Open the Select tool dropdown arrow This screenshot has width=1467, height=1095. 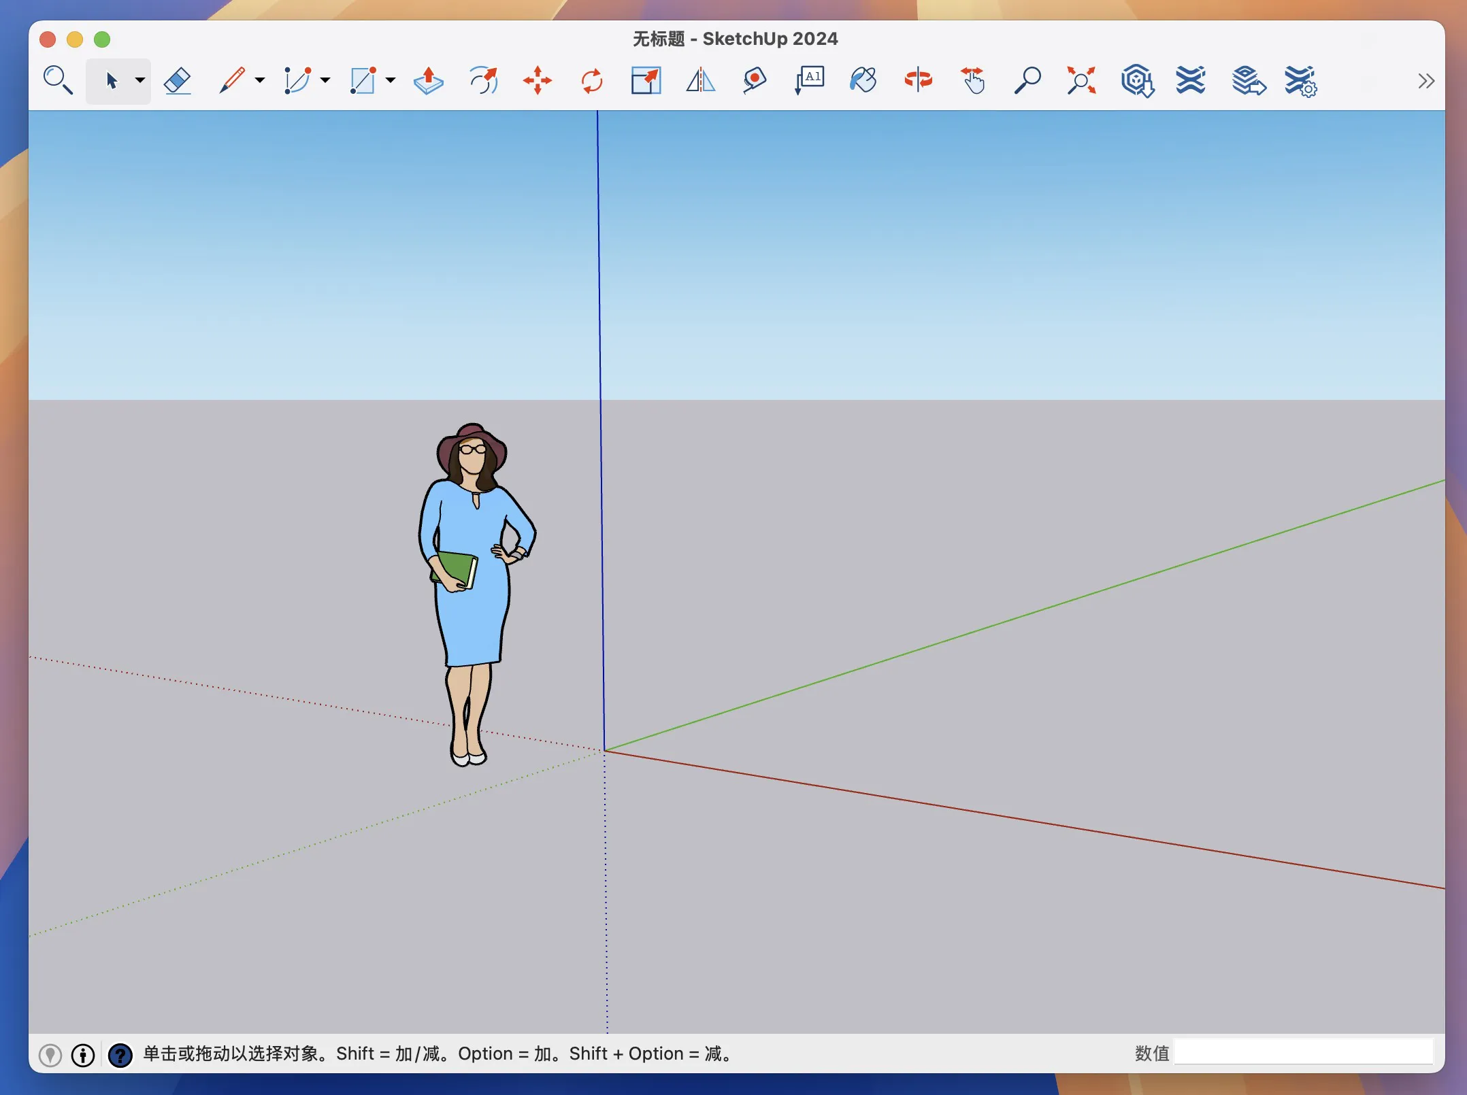click(x=140, y=81)
